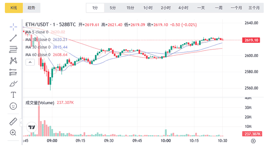Open the emoji icons tool
This screenshot has width=265, height=147.
coord(13,106)
